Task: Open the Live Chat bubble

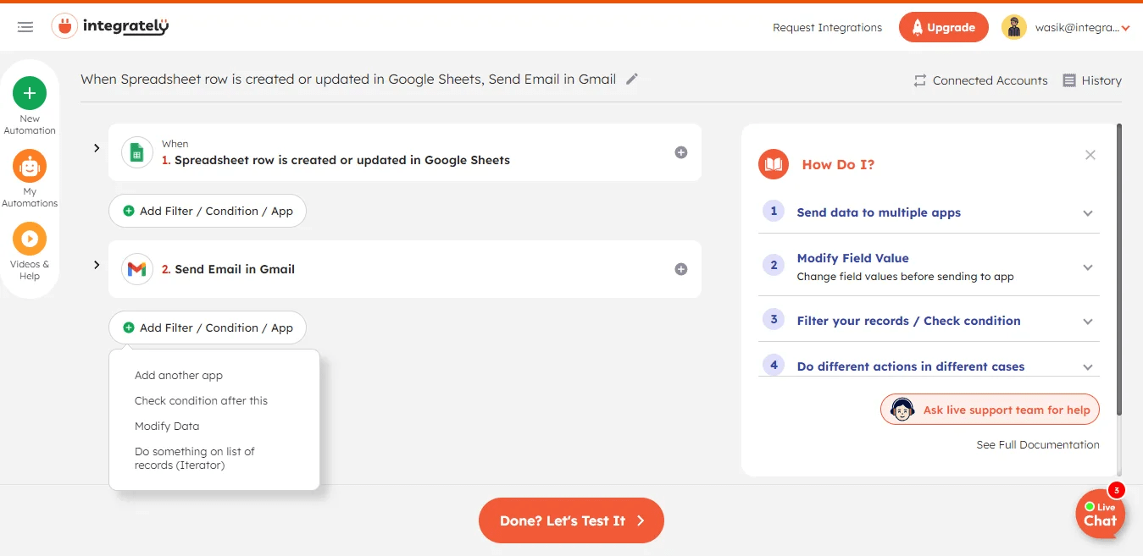Action: click(x=1100, y=514)
